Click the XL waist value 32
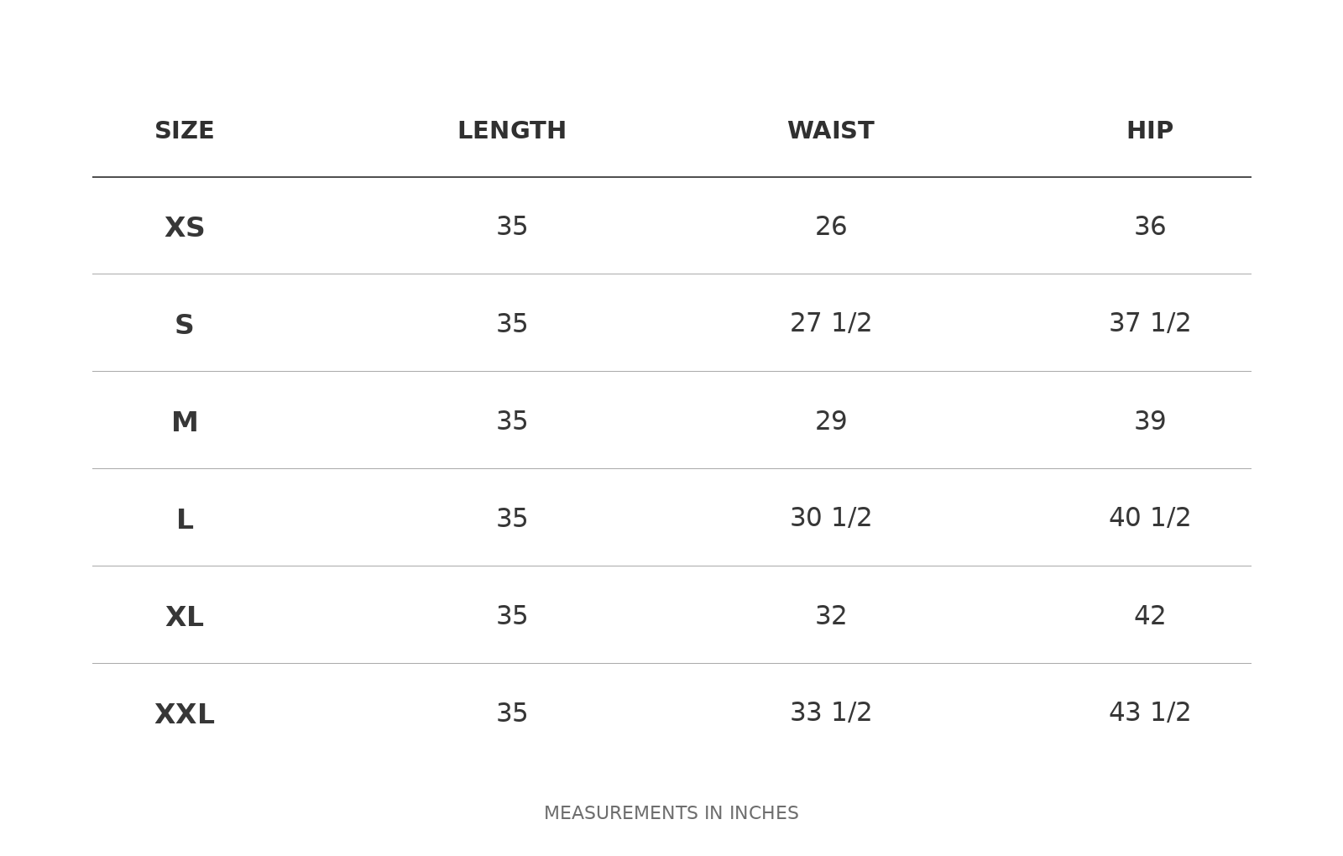The height and width of the screenshot is (856, 1343). 831,616
